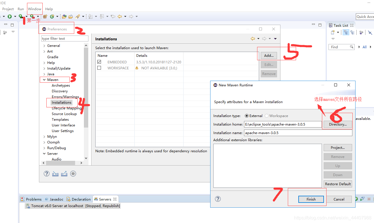This screenshot has height=223, width=374.
Task: Click the New Task icon in Task List
Action: 333,32
